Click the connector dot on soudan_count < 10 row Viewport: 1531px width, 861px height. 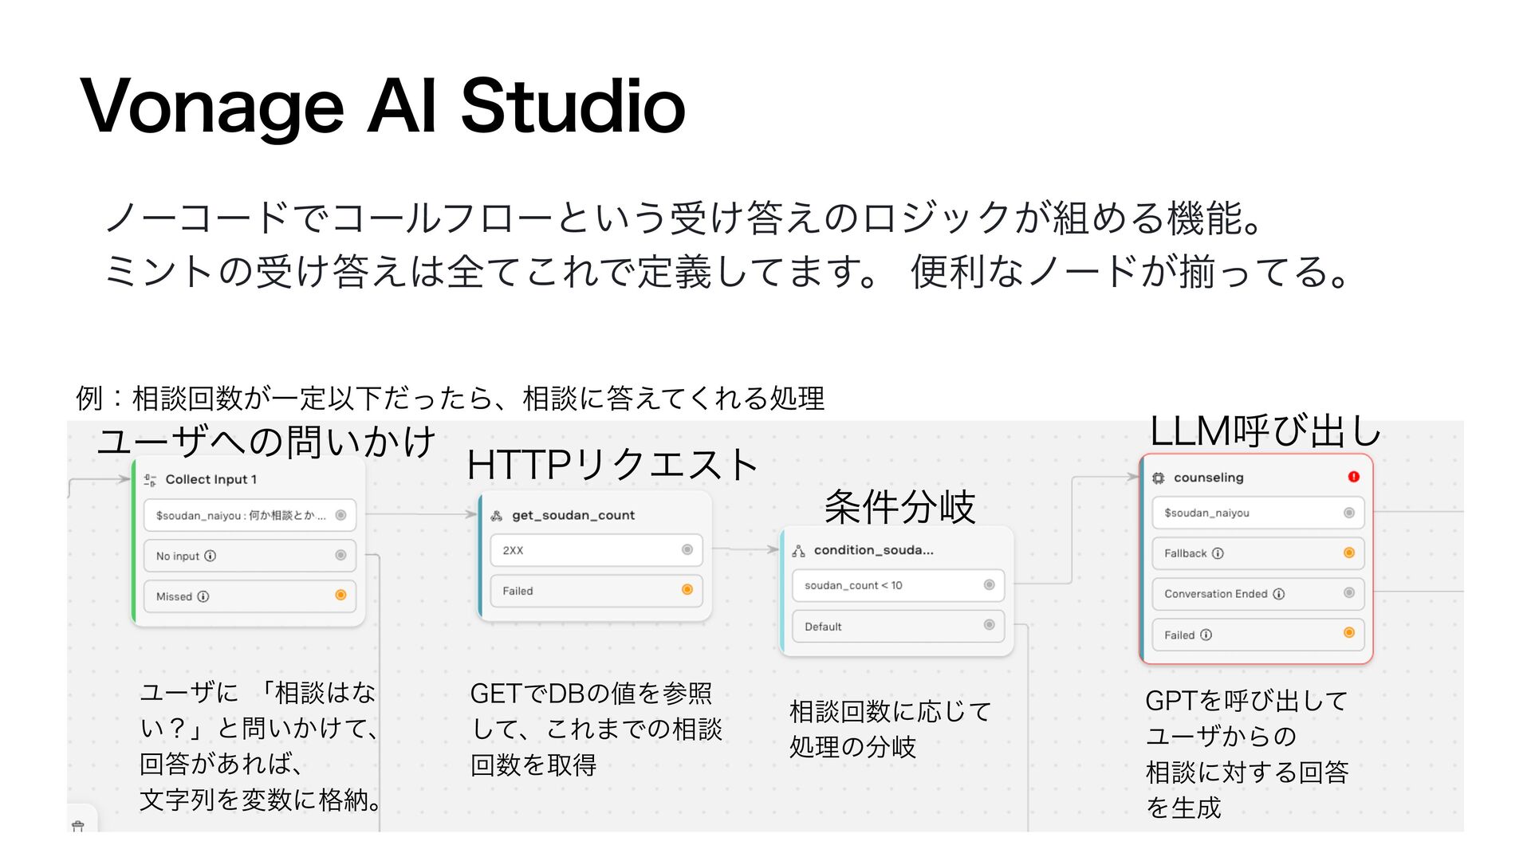989,584
